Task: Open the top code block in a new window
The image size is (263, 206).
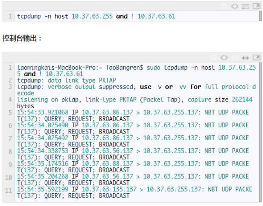Action: (x=256, y=6)
